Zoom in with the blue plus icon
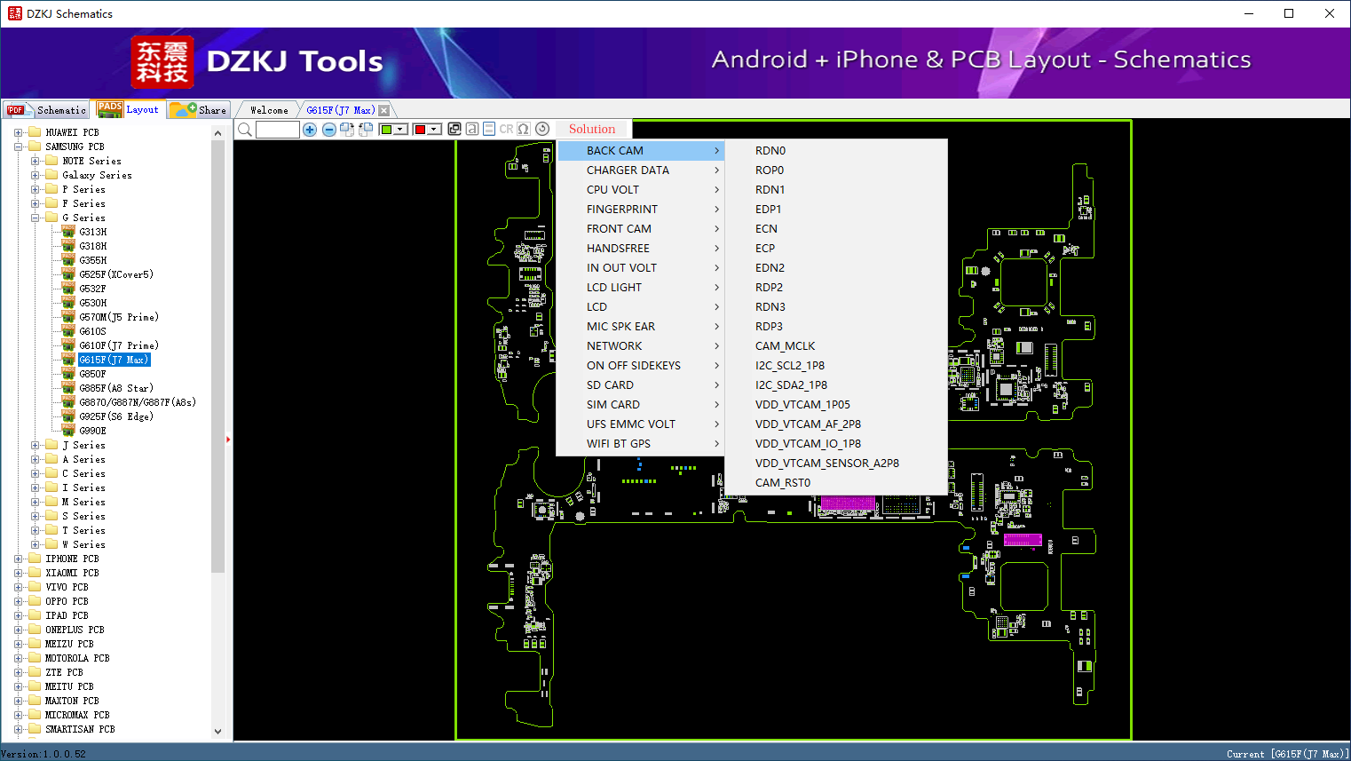Viewport: 1351px width, 761px height. pyautogui.click(x=310, y=130)
